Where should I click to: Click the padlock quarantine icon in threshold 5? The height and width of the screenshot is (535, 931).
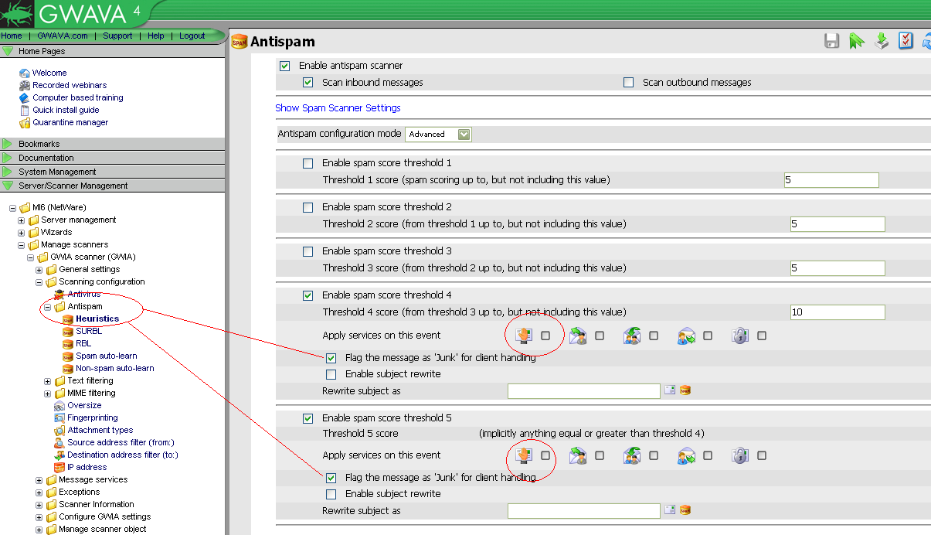click(741, 455)
